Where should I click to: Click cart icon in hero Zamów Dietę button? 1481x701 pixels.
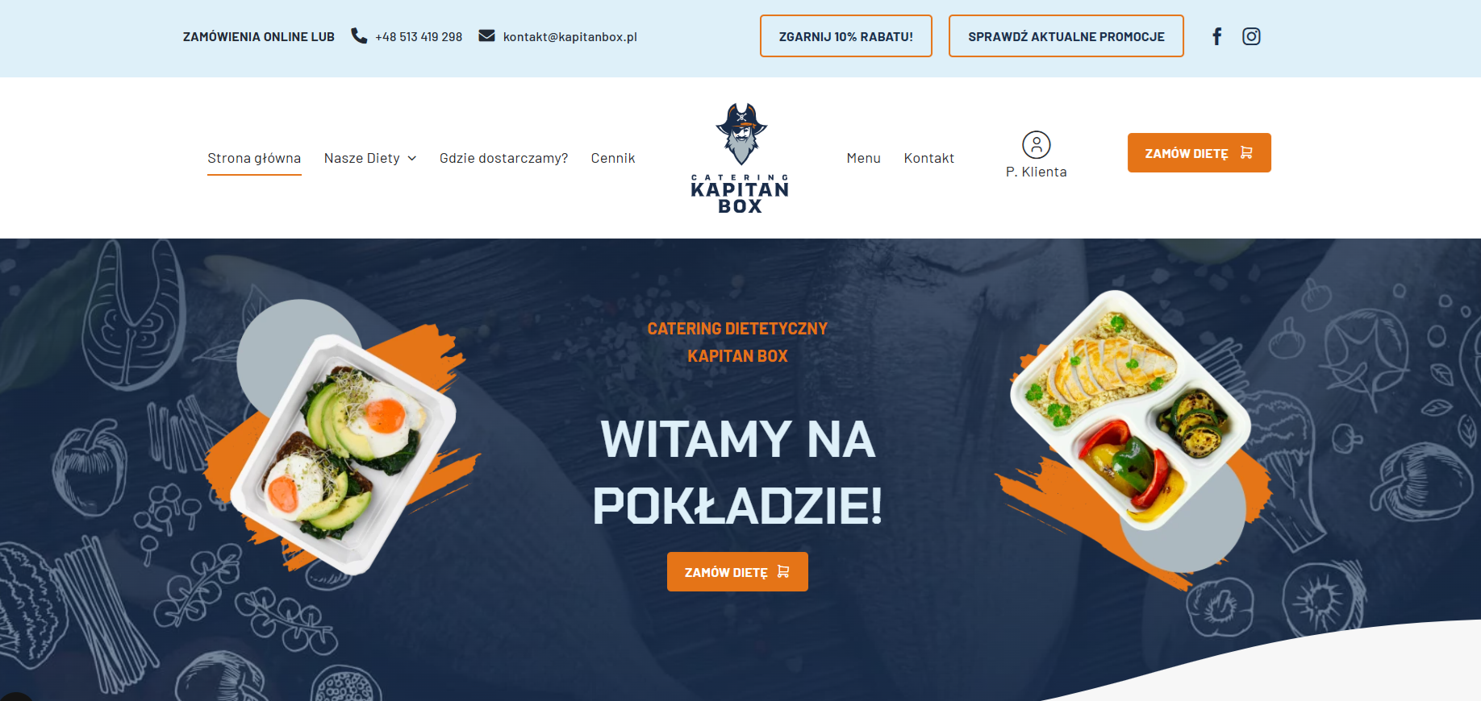[783, 571]
